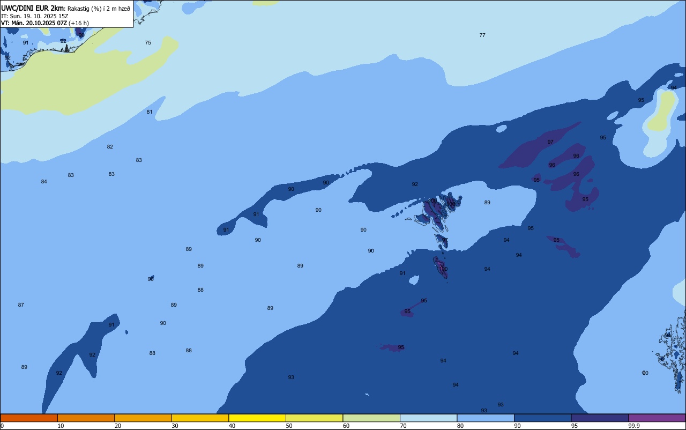
Task: Click the "75" humidity value on the map
Action: pos(148,42)
